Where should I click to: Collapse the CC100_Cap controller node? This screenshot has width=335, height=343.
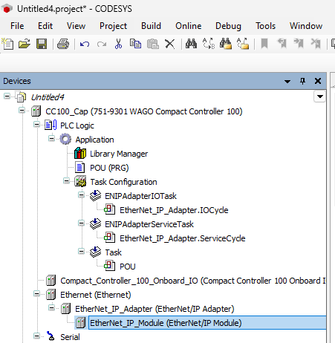coord(22,110)
